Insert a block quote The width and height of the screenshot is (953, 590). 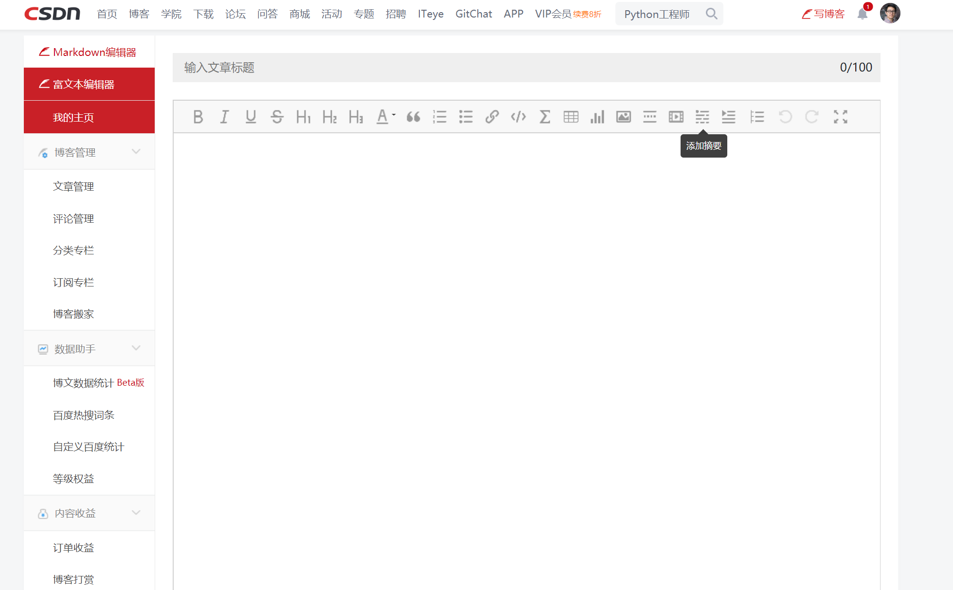coord(414,117)
